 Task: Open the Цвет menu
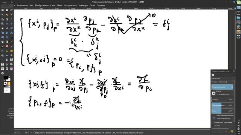click(x=59, y=5)
